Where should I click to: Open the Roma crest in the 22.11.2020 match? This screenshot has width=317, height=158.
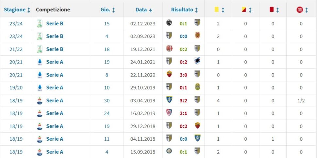[169, 75]
